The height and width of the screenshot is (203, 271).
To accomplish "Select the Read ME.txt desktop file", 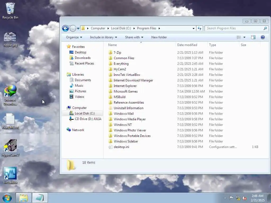I will 10,121.
